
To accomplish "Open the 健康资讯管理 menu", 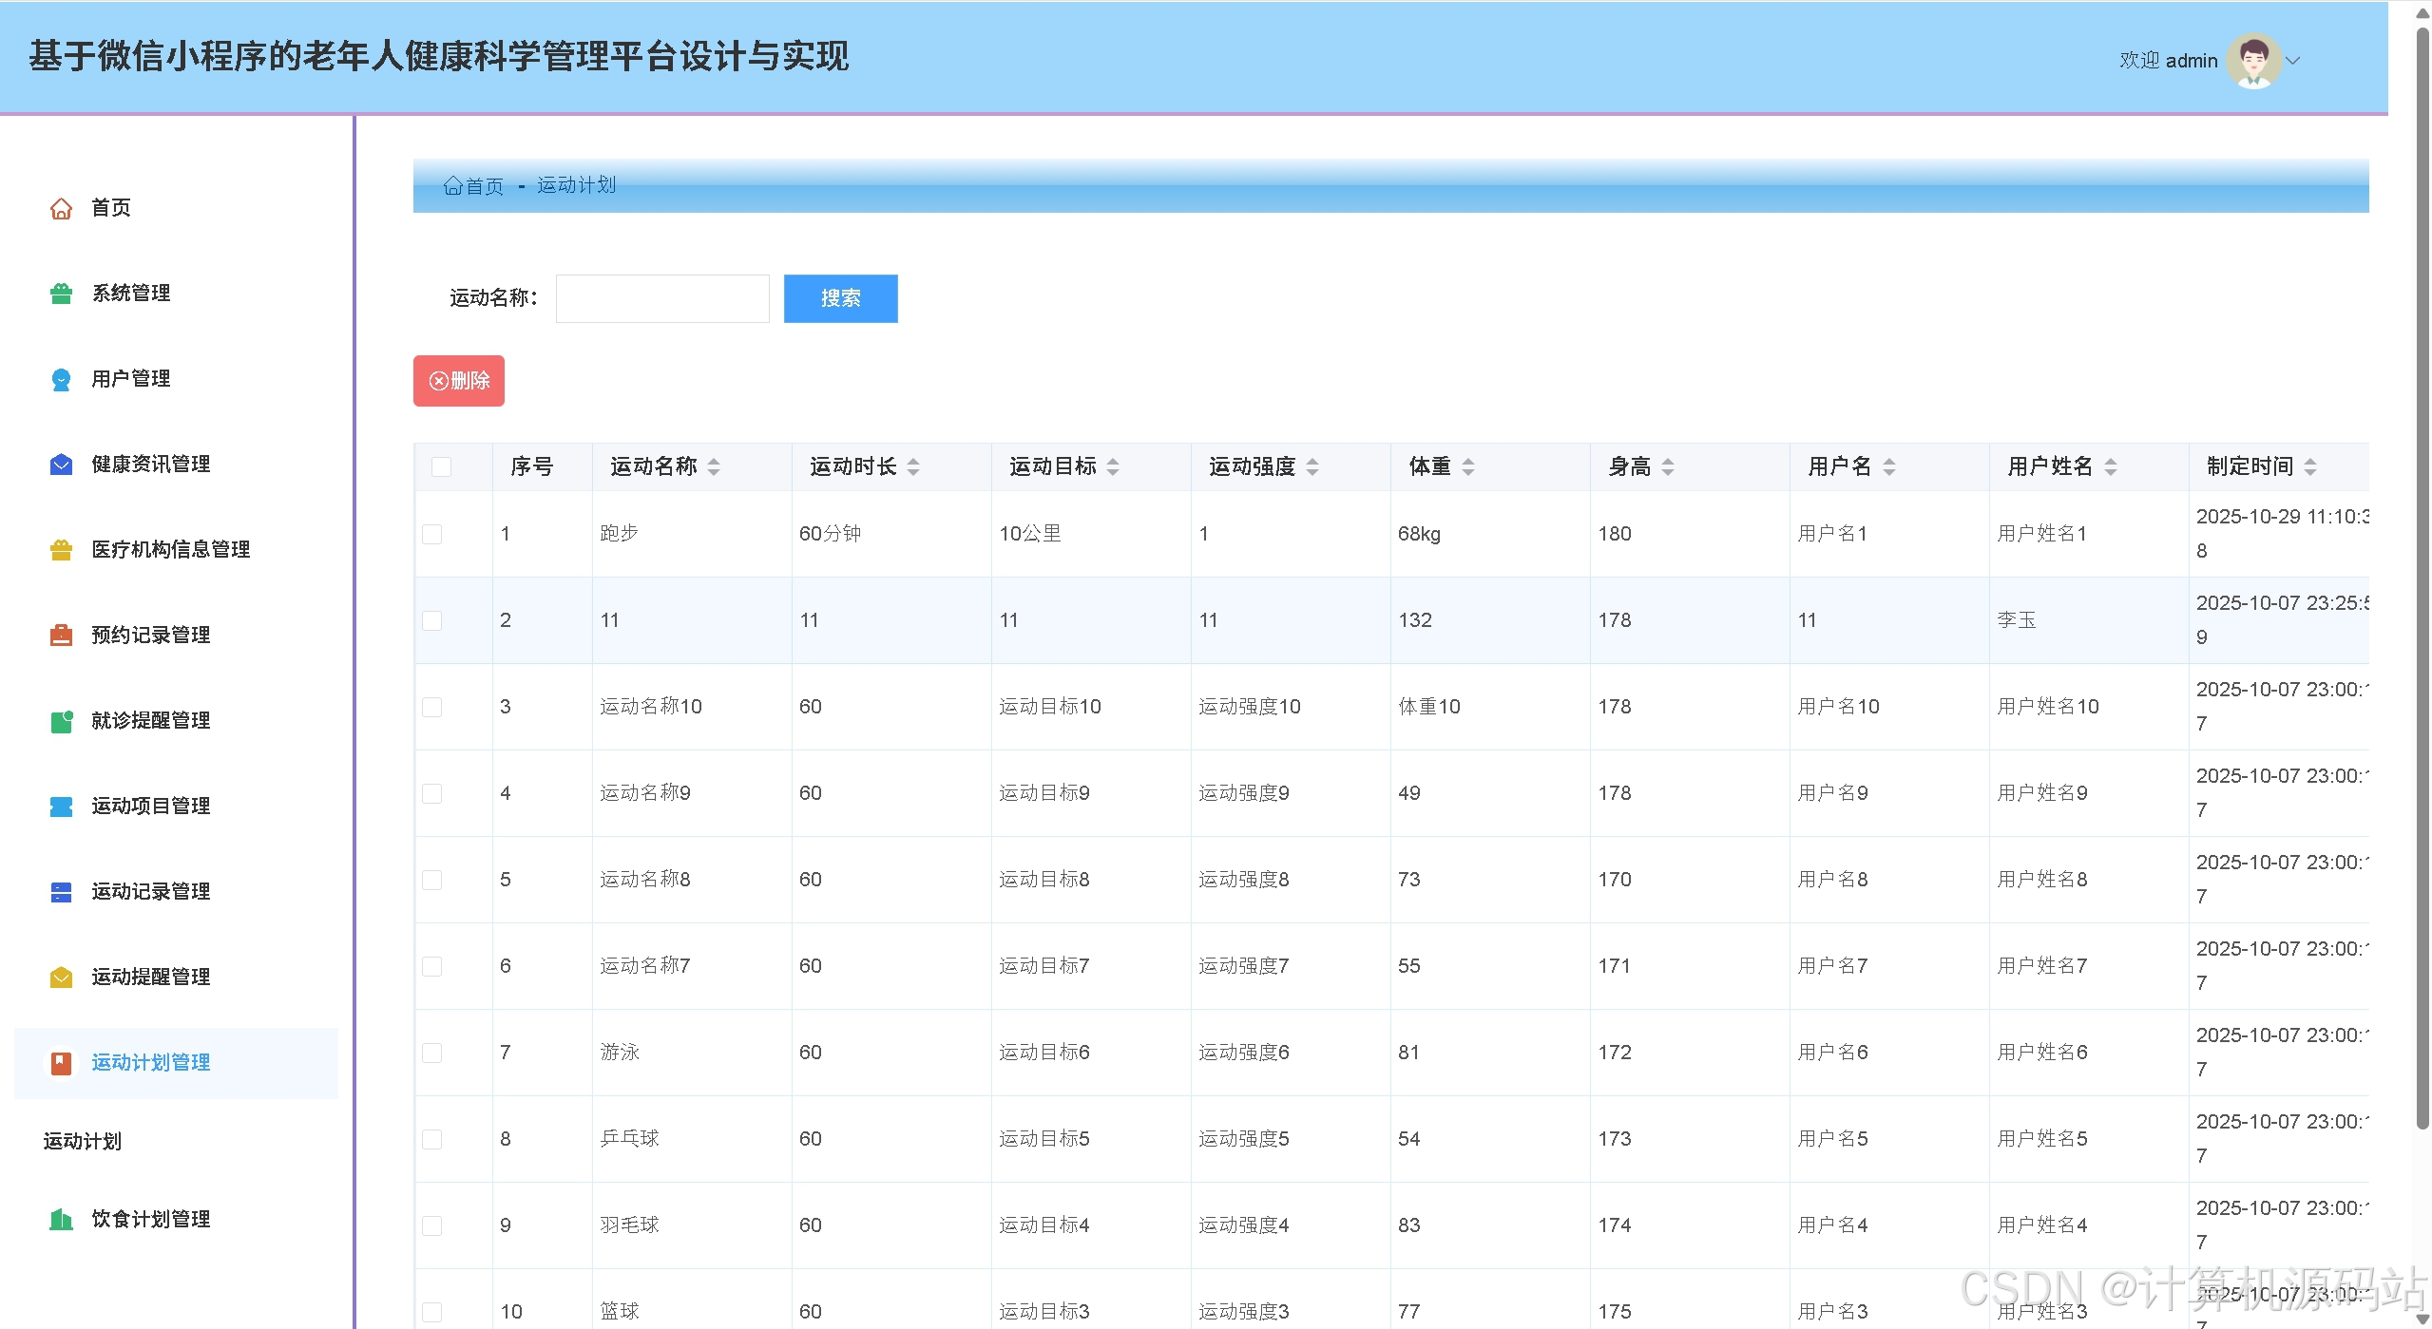I will (x=176, y=465).
